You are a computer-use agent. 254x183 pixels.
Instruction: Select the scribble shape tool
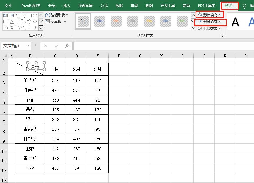(12, 27)
